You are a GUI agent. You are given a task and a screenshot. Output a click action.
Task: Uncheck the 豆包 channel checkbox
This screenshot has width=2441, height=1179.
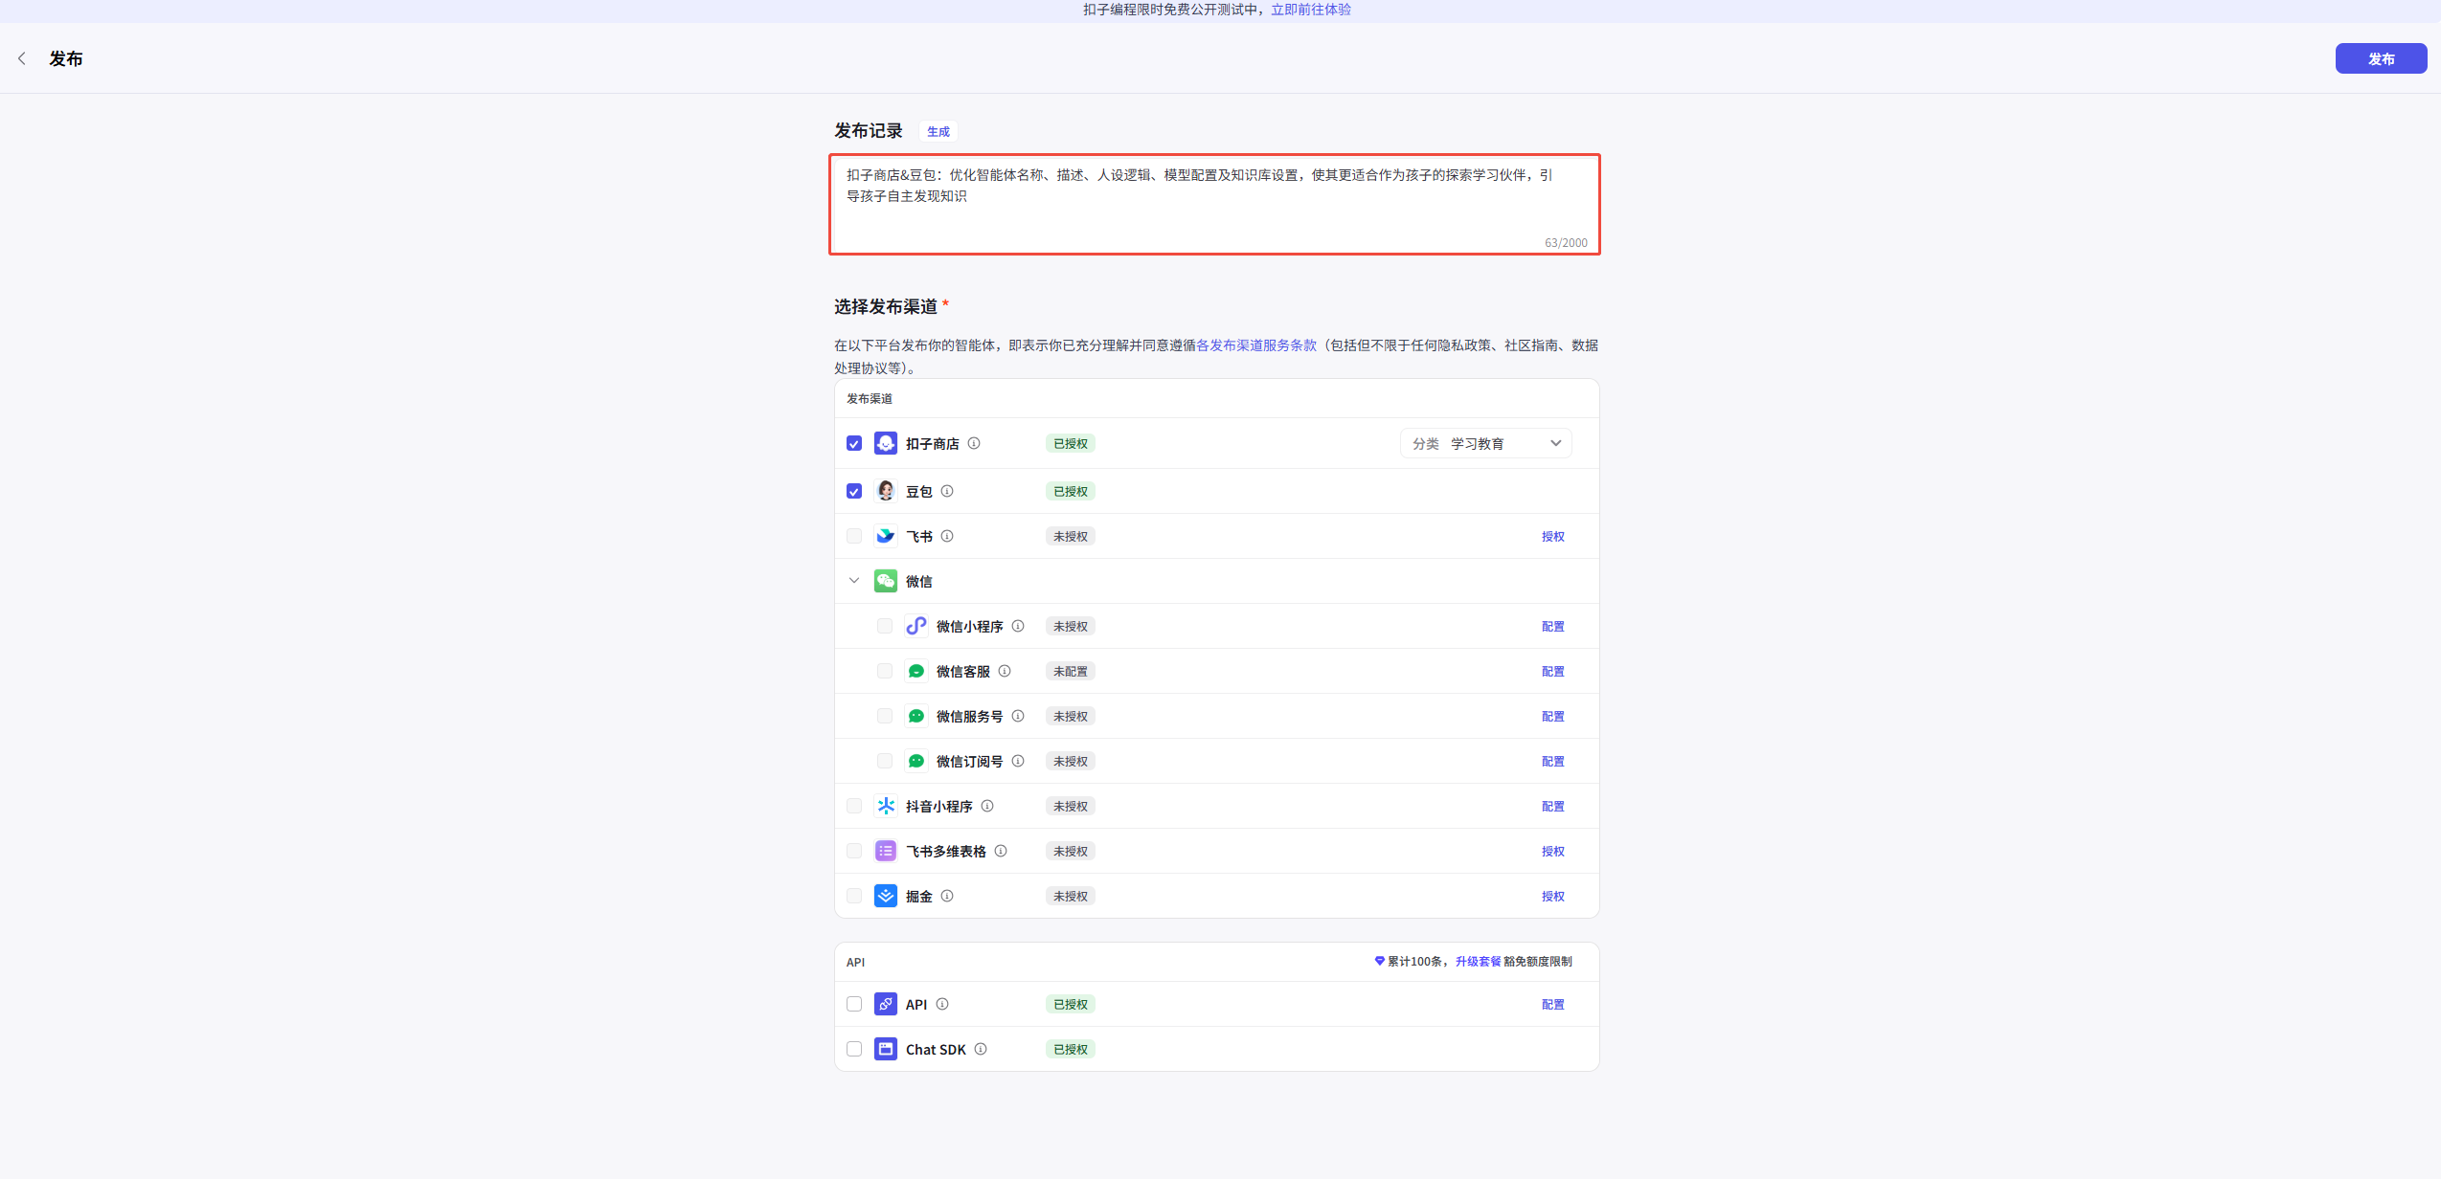point(854,491)
